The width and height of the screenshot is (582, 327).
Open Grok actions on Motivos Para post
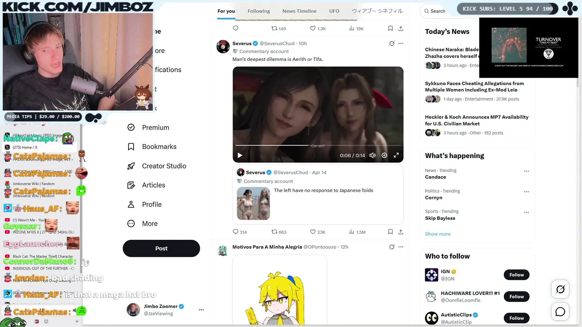[391, 247]
